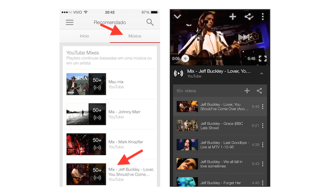328x196 pixels.
Task: Switch to the Música tab
Action: [135, 36]
